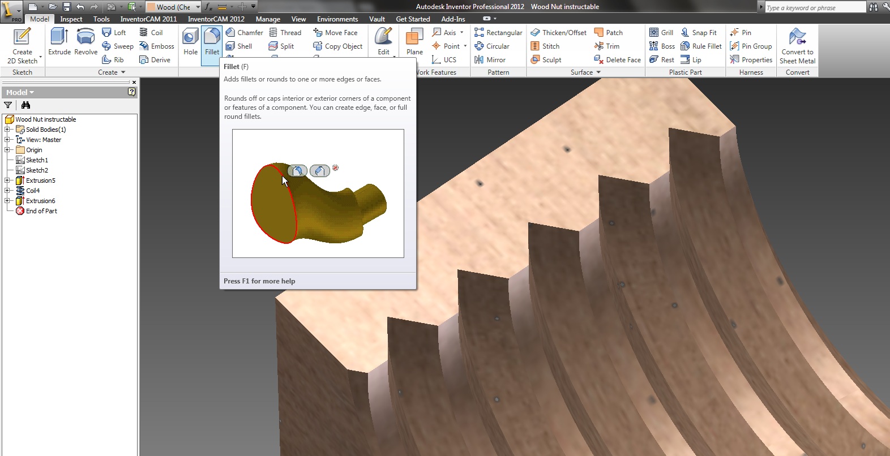Choose the Patch surface tool
The width and height of the screenshot is (890, 456).
609,33
